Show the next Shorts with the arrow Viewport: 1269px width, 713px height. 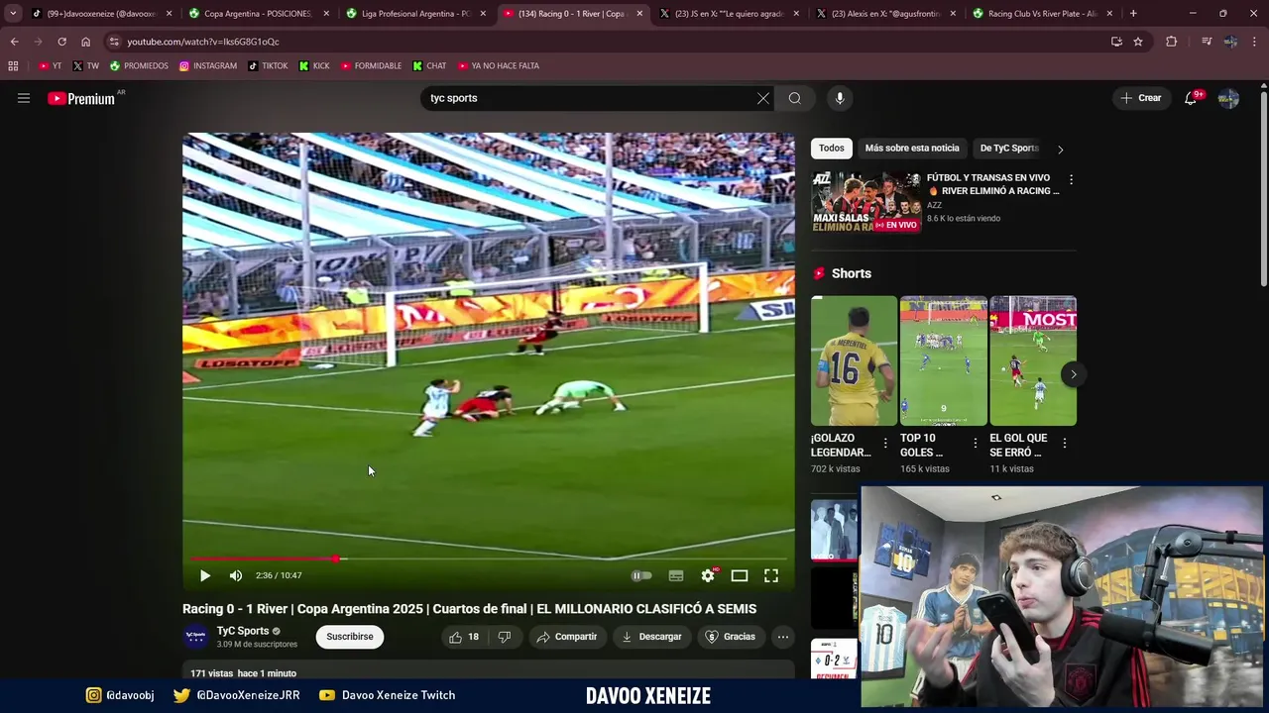1073,374
